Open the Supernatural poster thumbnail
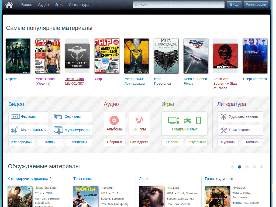 tap(255, 56)
